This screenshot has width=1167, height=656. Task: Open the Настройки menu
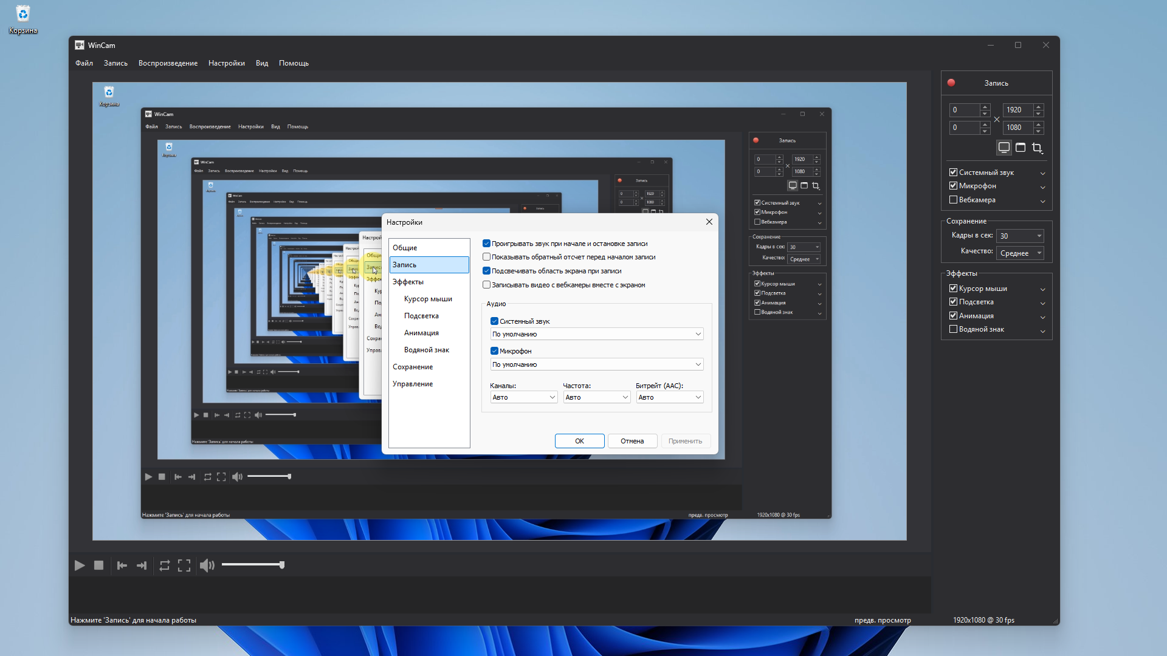(227, 63)
